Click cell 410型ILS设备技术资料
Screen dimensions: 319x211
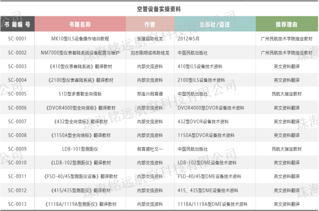(x=200, y=66)
